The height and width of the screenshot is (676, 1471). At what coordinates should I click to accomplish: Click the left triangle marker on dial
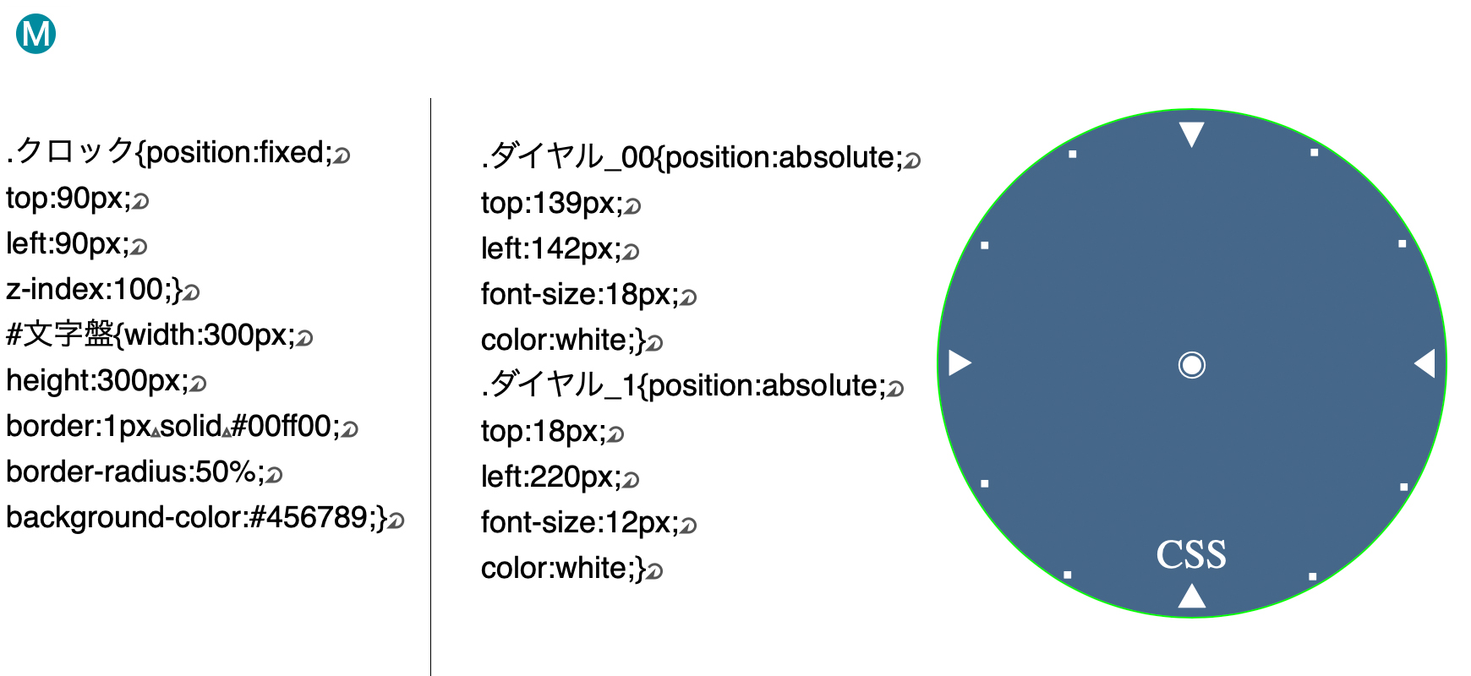(960, 363)
